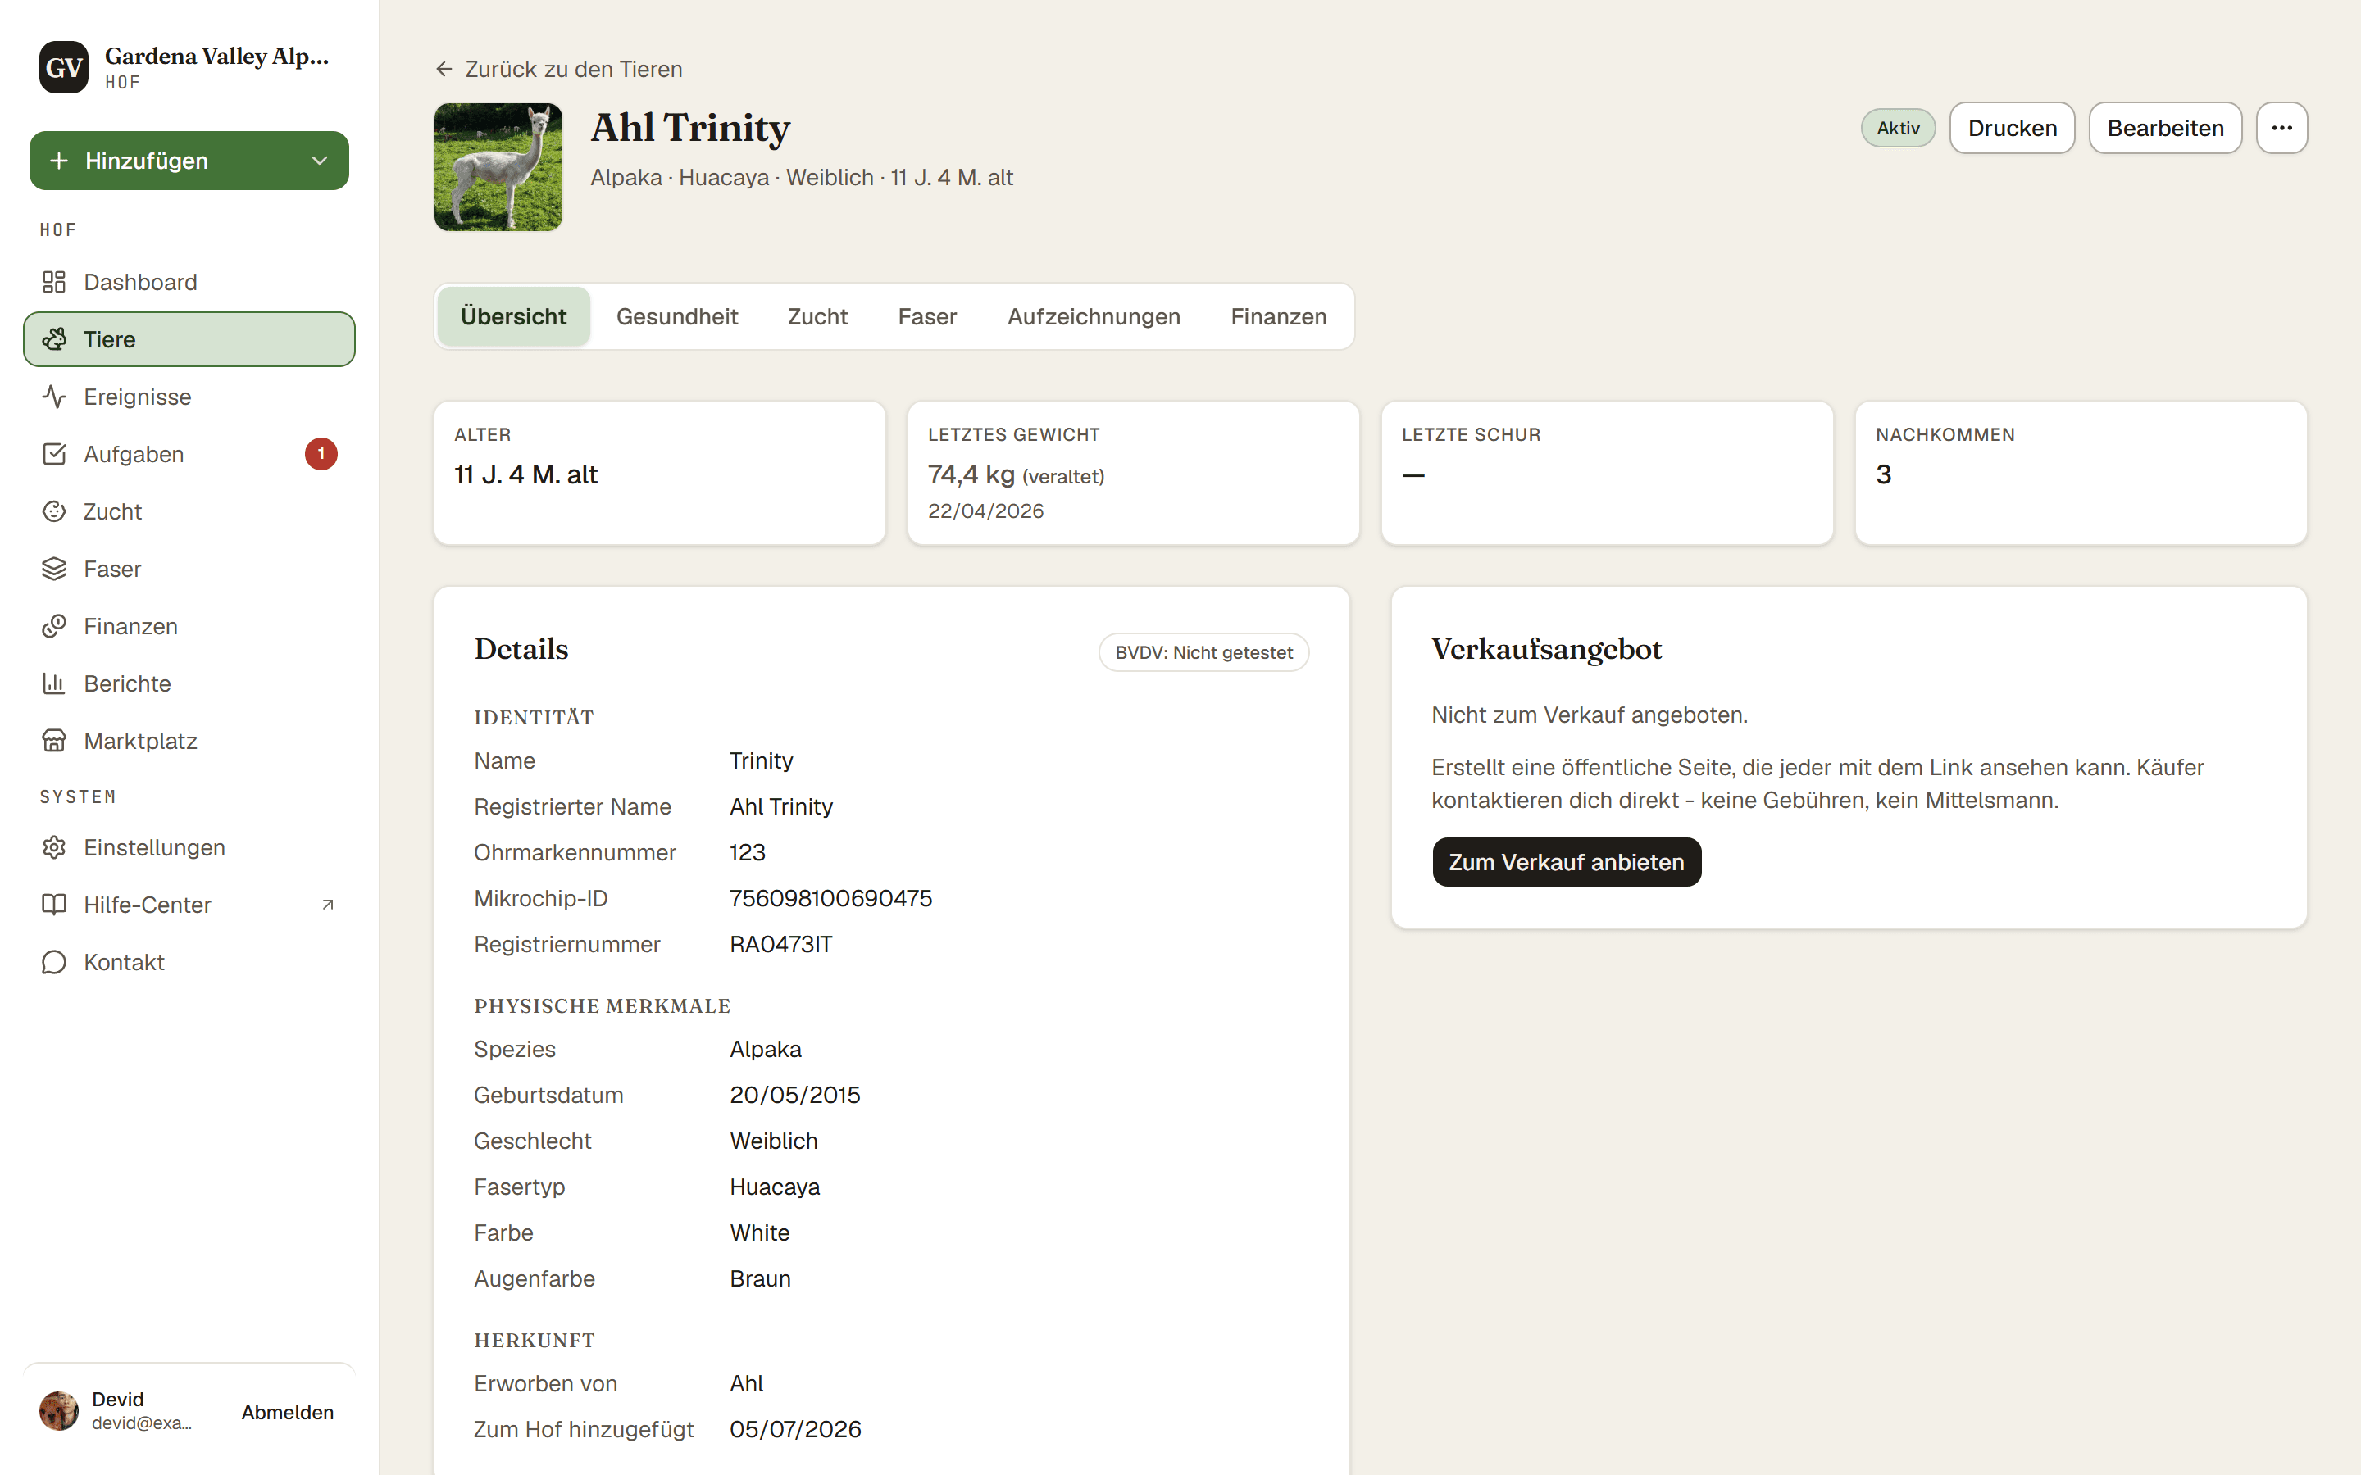Click the Nachkommen card showing 3

pos(2080,473)
